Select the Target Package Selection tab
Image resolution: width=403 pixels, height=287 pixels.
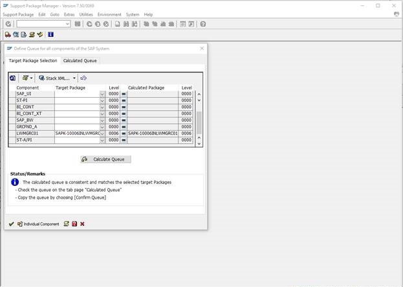tap(33, 61)
